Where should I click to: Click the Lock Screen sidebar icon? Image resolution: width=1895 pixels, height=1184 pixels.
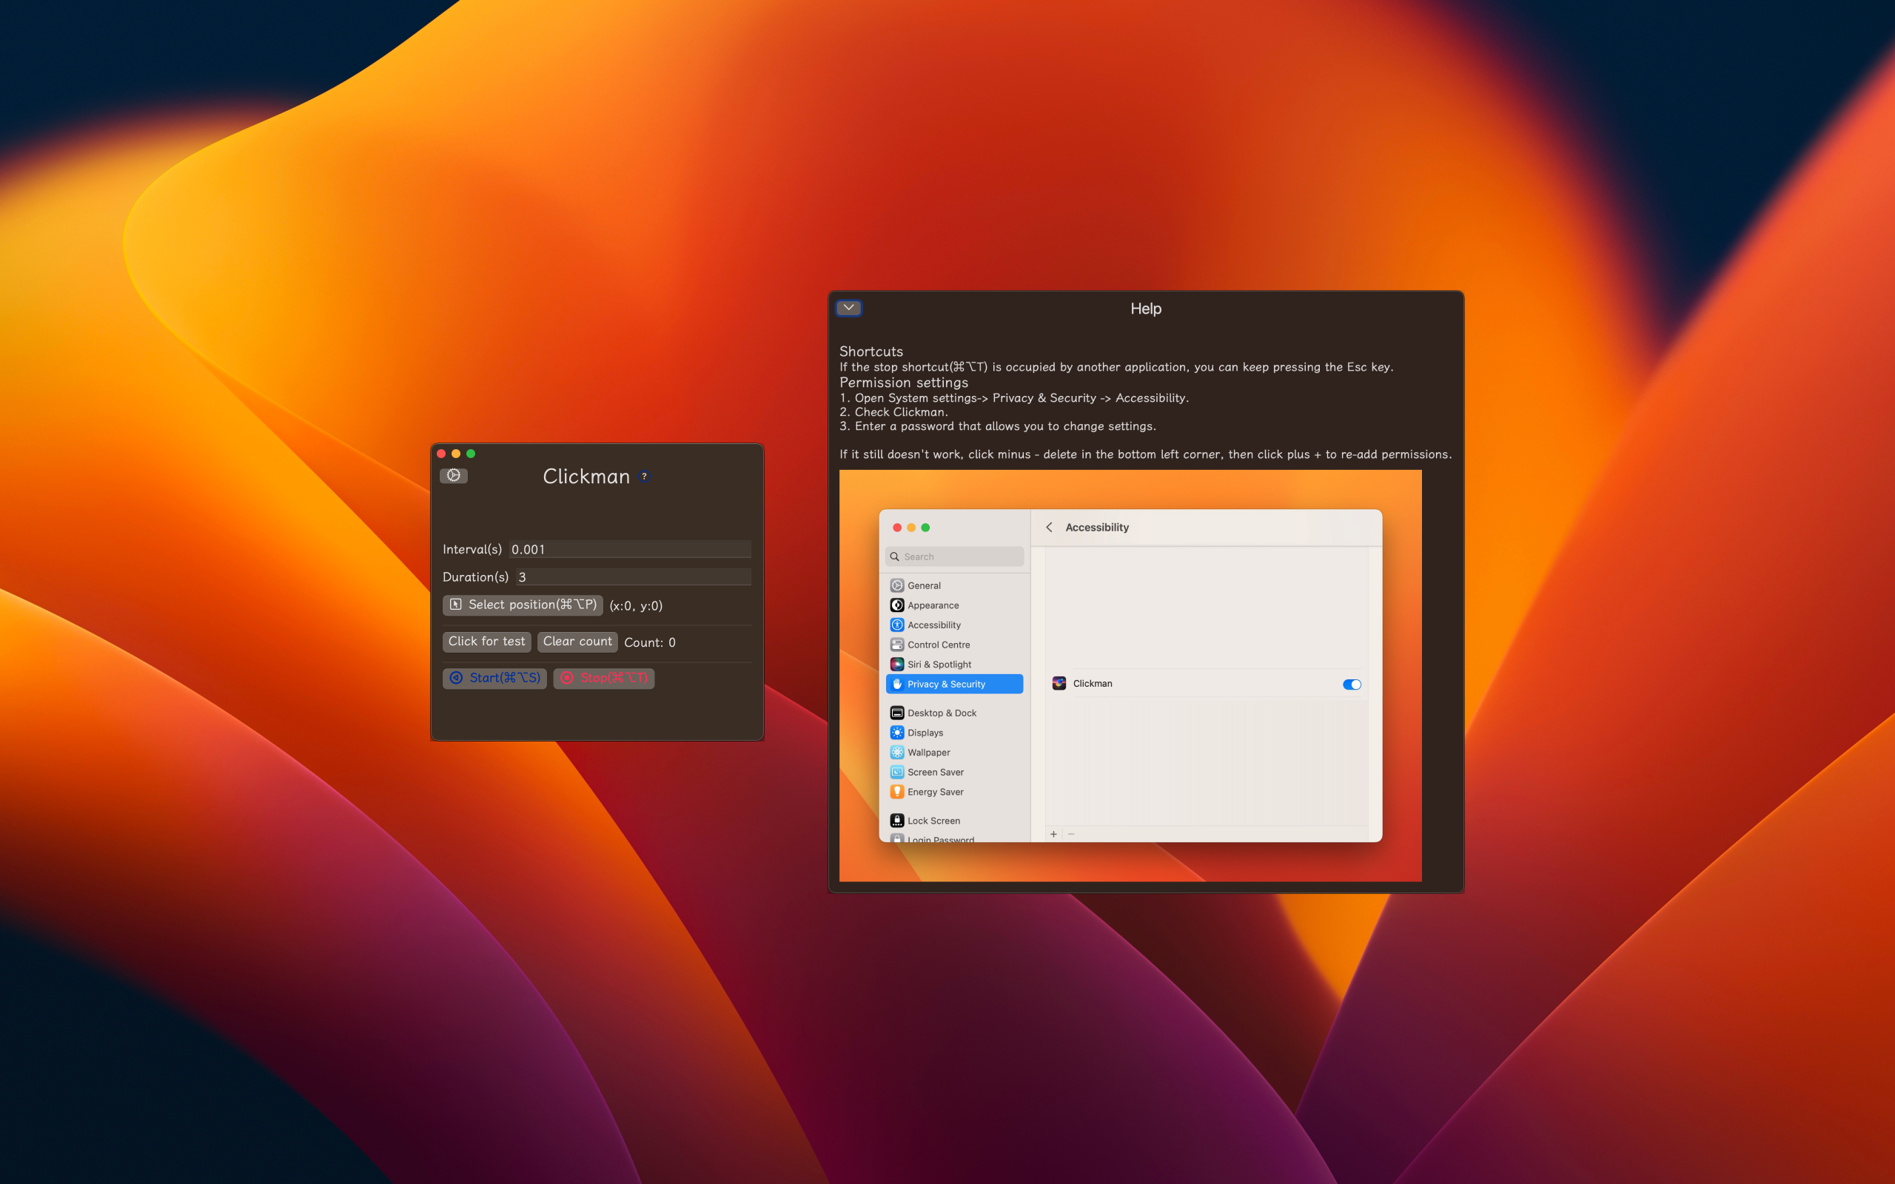pyautogui.click(x=897, y=821)
